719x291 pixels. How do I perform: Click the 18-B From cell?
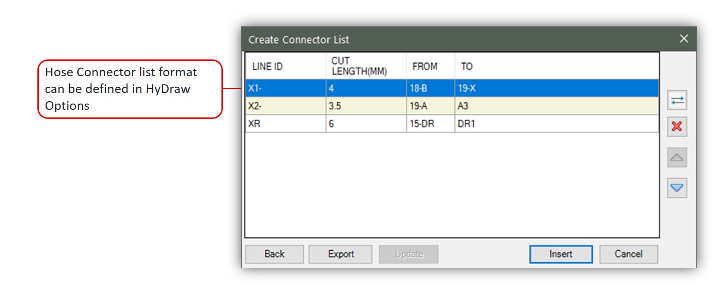pyautogui.click(x=431, y=88)
